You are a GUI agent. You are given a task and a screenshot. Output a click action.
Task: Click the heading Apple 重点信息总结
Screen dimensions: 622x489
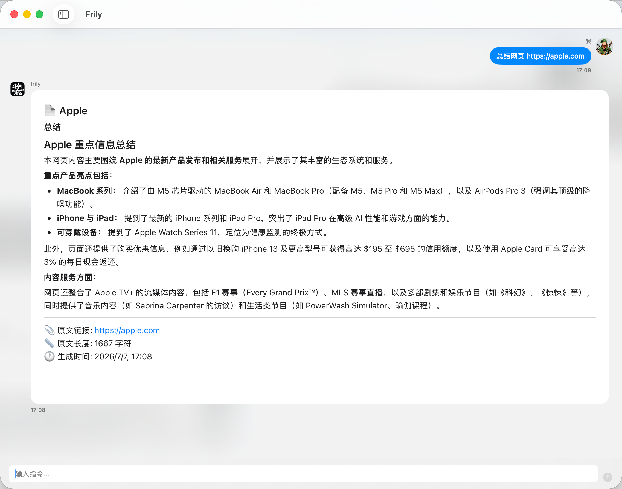90,145
